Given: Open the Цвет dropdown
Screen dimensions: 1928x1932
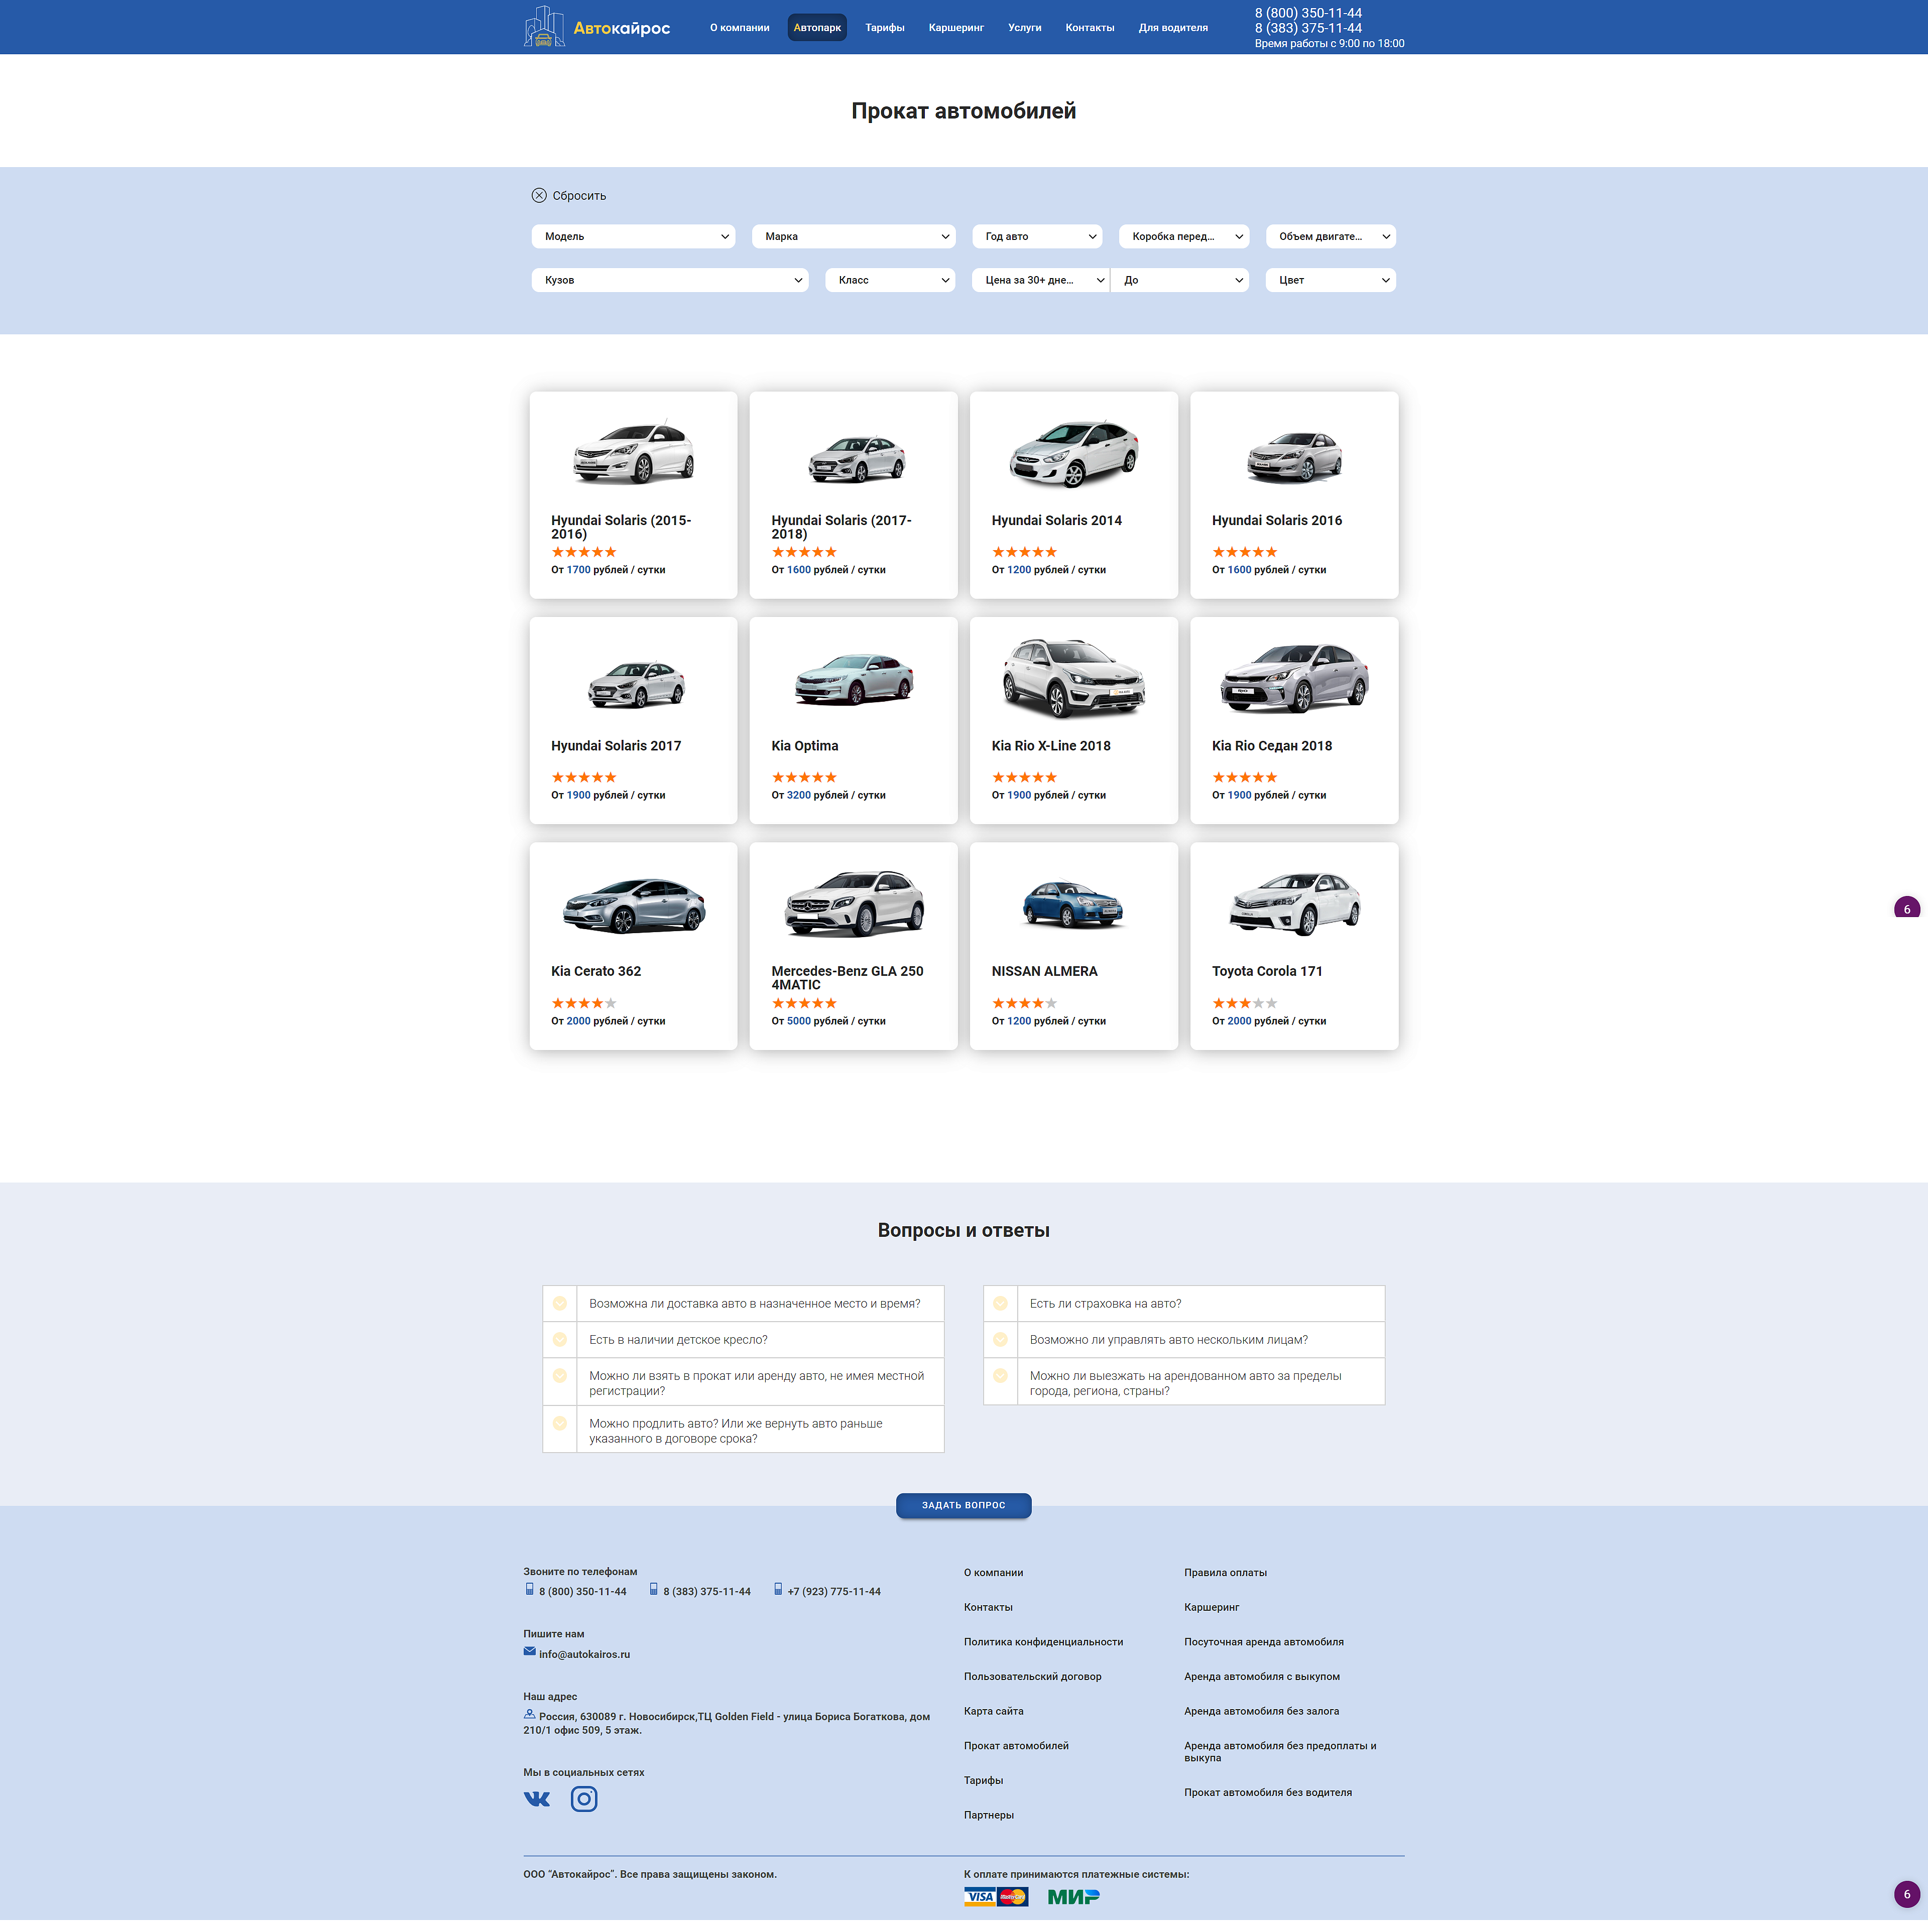Looking at the screenshot, I should [x=1330, y=282].
